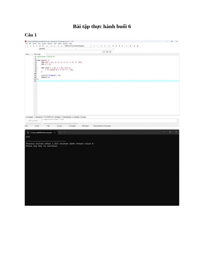Image resolution: width=204 pixels, height=272 pixels.
Task: Click the "Câu 1" heading
Action: coord(31,35)
